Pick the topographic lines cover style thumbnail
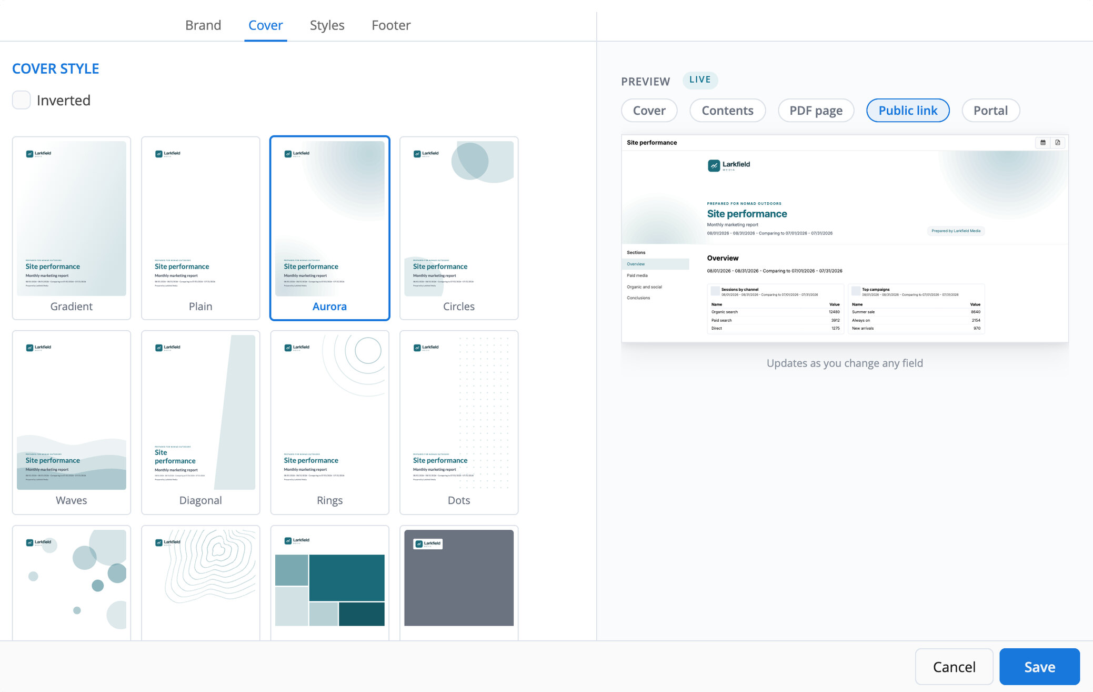The image size is (1093, 692). click(200, 582)
